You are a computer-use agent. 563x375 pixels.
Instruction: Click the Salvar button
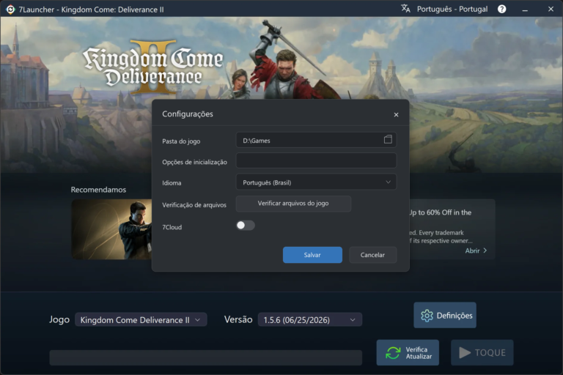[x=312, y=255]
